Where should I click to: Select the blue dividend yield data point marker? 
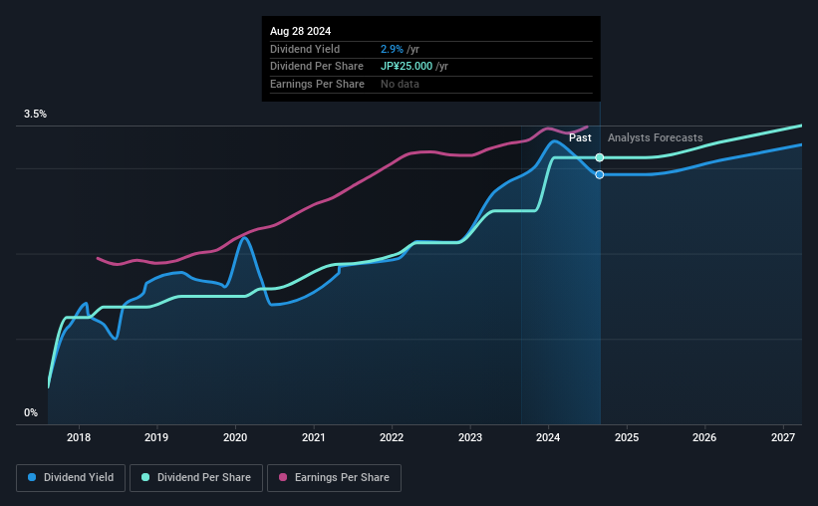click(x=600, y=174)
